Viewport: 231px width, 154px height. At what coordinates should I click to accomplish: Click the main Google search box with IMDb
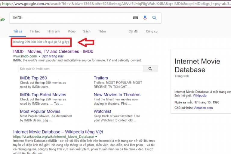(x=71, y=18)
